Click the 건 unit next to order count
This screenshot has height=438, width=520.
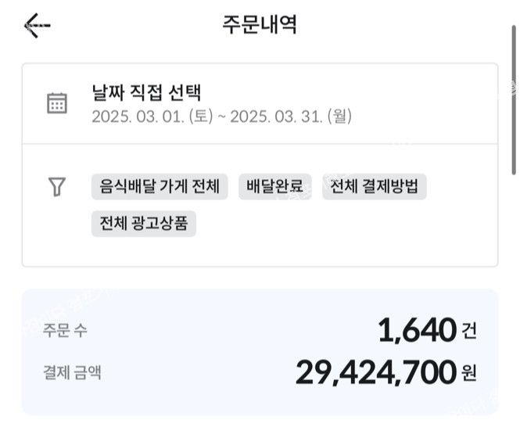(469, 331)
